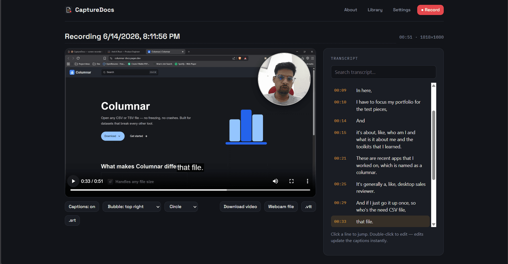Open the Settings page

(x=402, y=10)
